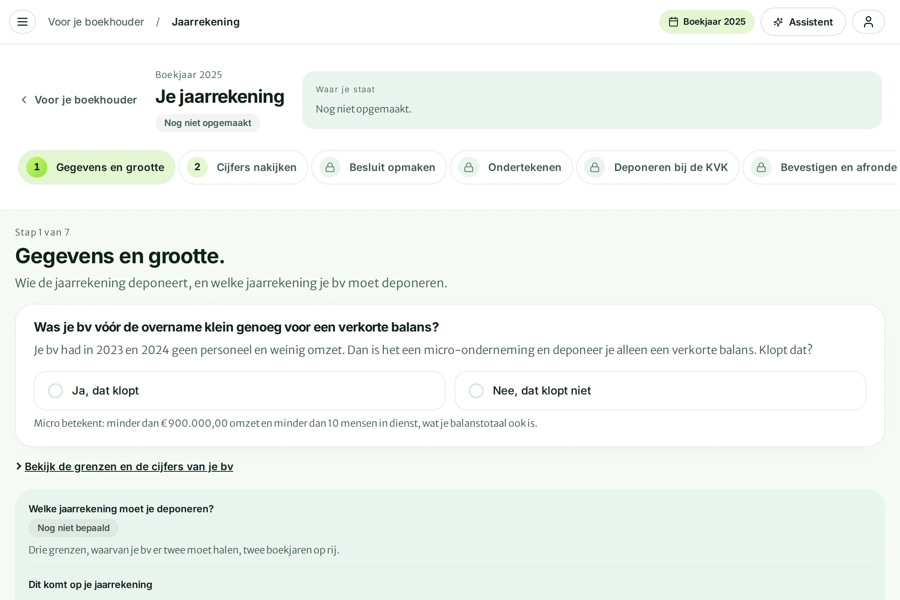The width and height of the screenshot is (900, 600).
Task: Open the Ondertekenen step tab
Action: tap(511, 167)
